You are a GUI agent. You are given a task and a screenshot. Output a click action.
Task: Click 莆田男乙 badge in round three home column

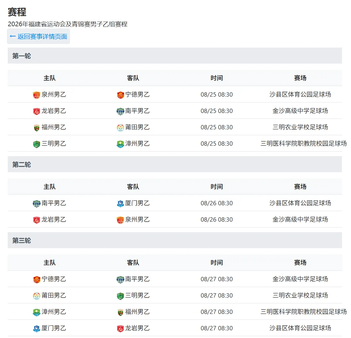[36, 296]
